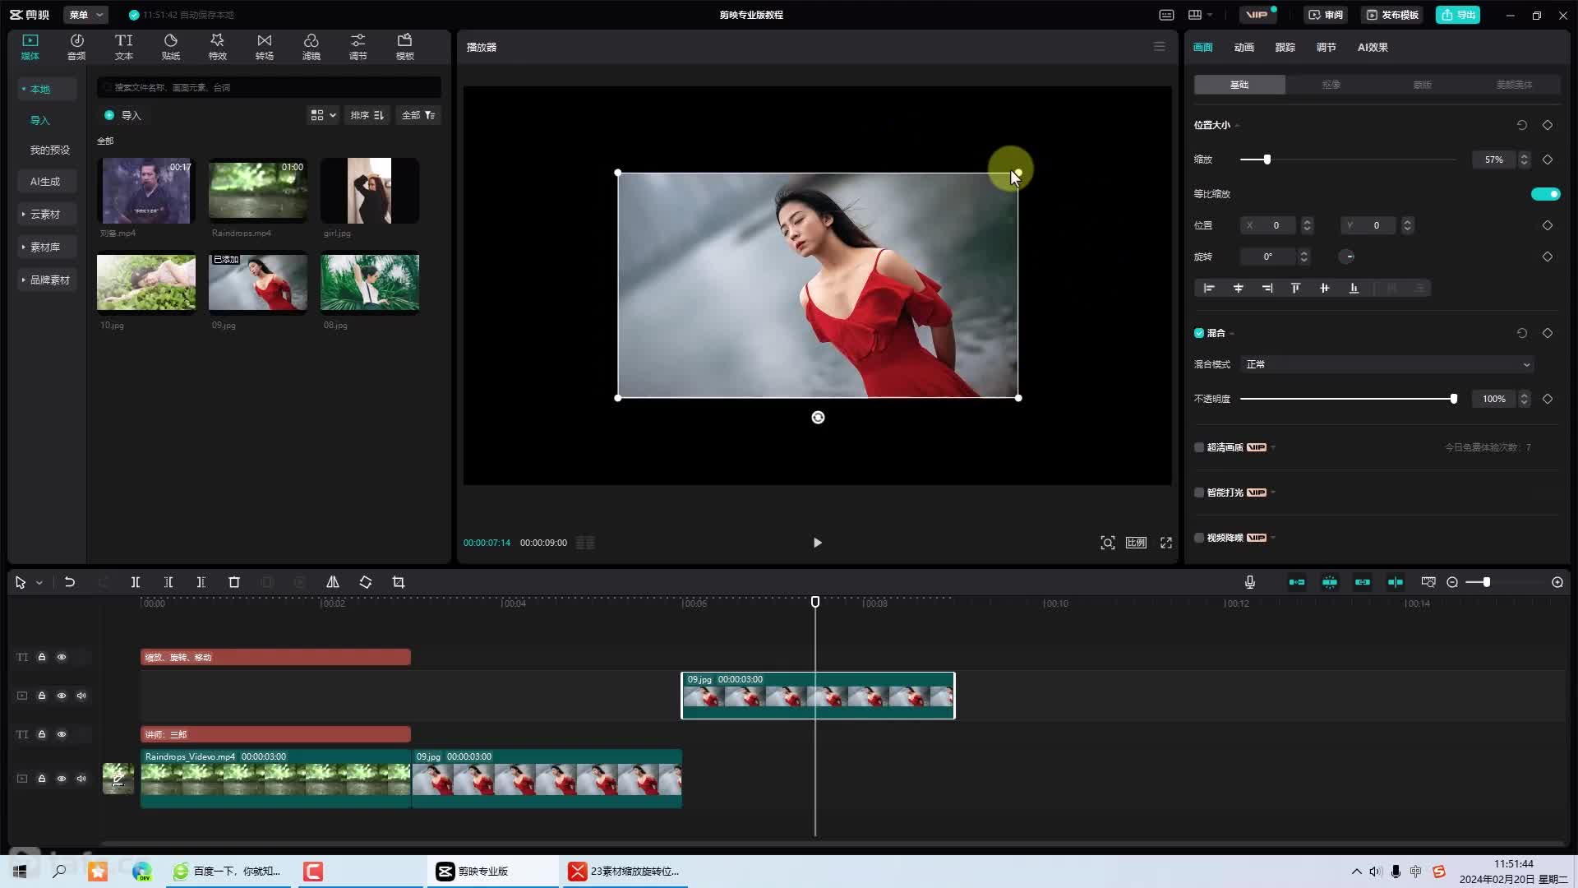Open the 调节 (adjust) top toolbar icon

(358, 47)
